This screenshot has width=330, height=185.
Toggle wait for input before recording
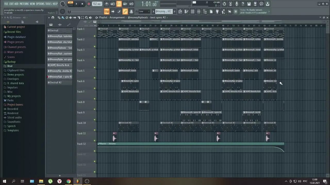pos(113,4)
